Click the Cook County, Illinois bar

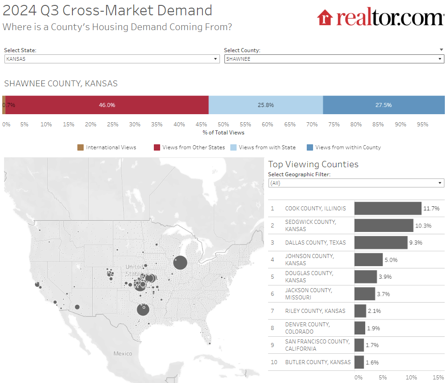click(x=388, y=209)
